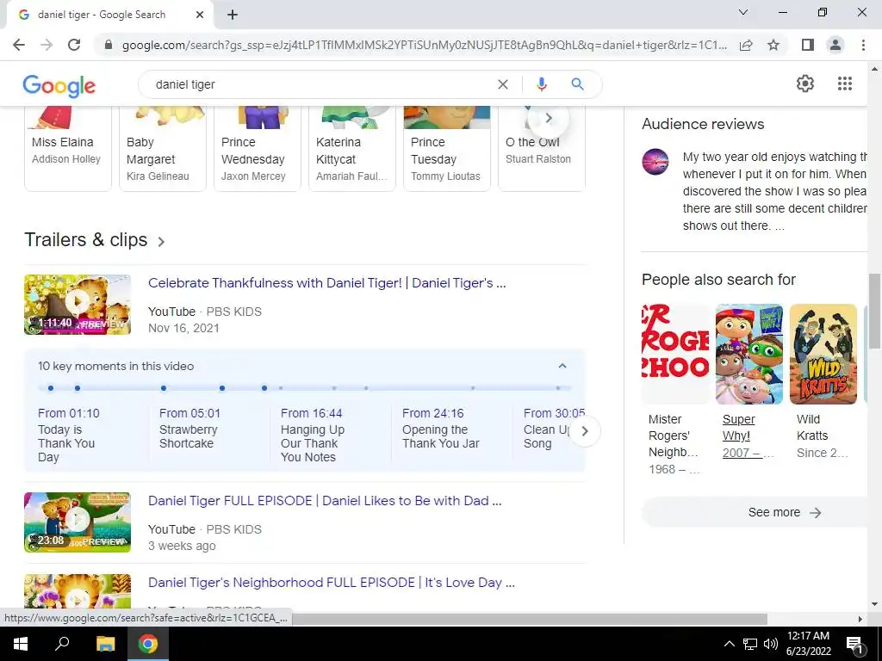The height and width of the screenshot is (661, 882).
Task: Start voice search with microphone
Action: tap(541, 84)
